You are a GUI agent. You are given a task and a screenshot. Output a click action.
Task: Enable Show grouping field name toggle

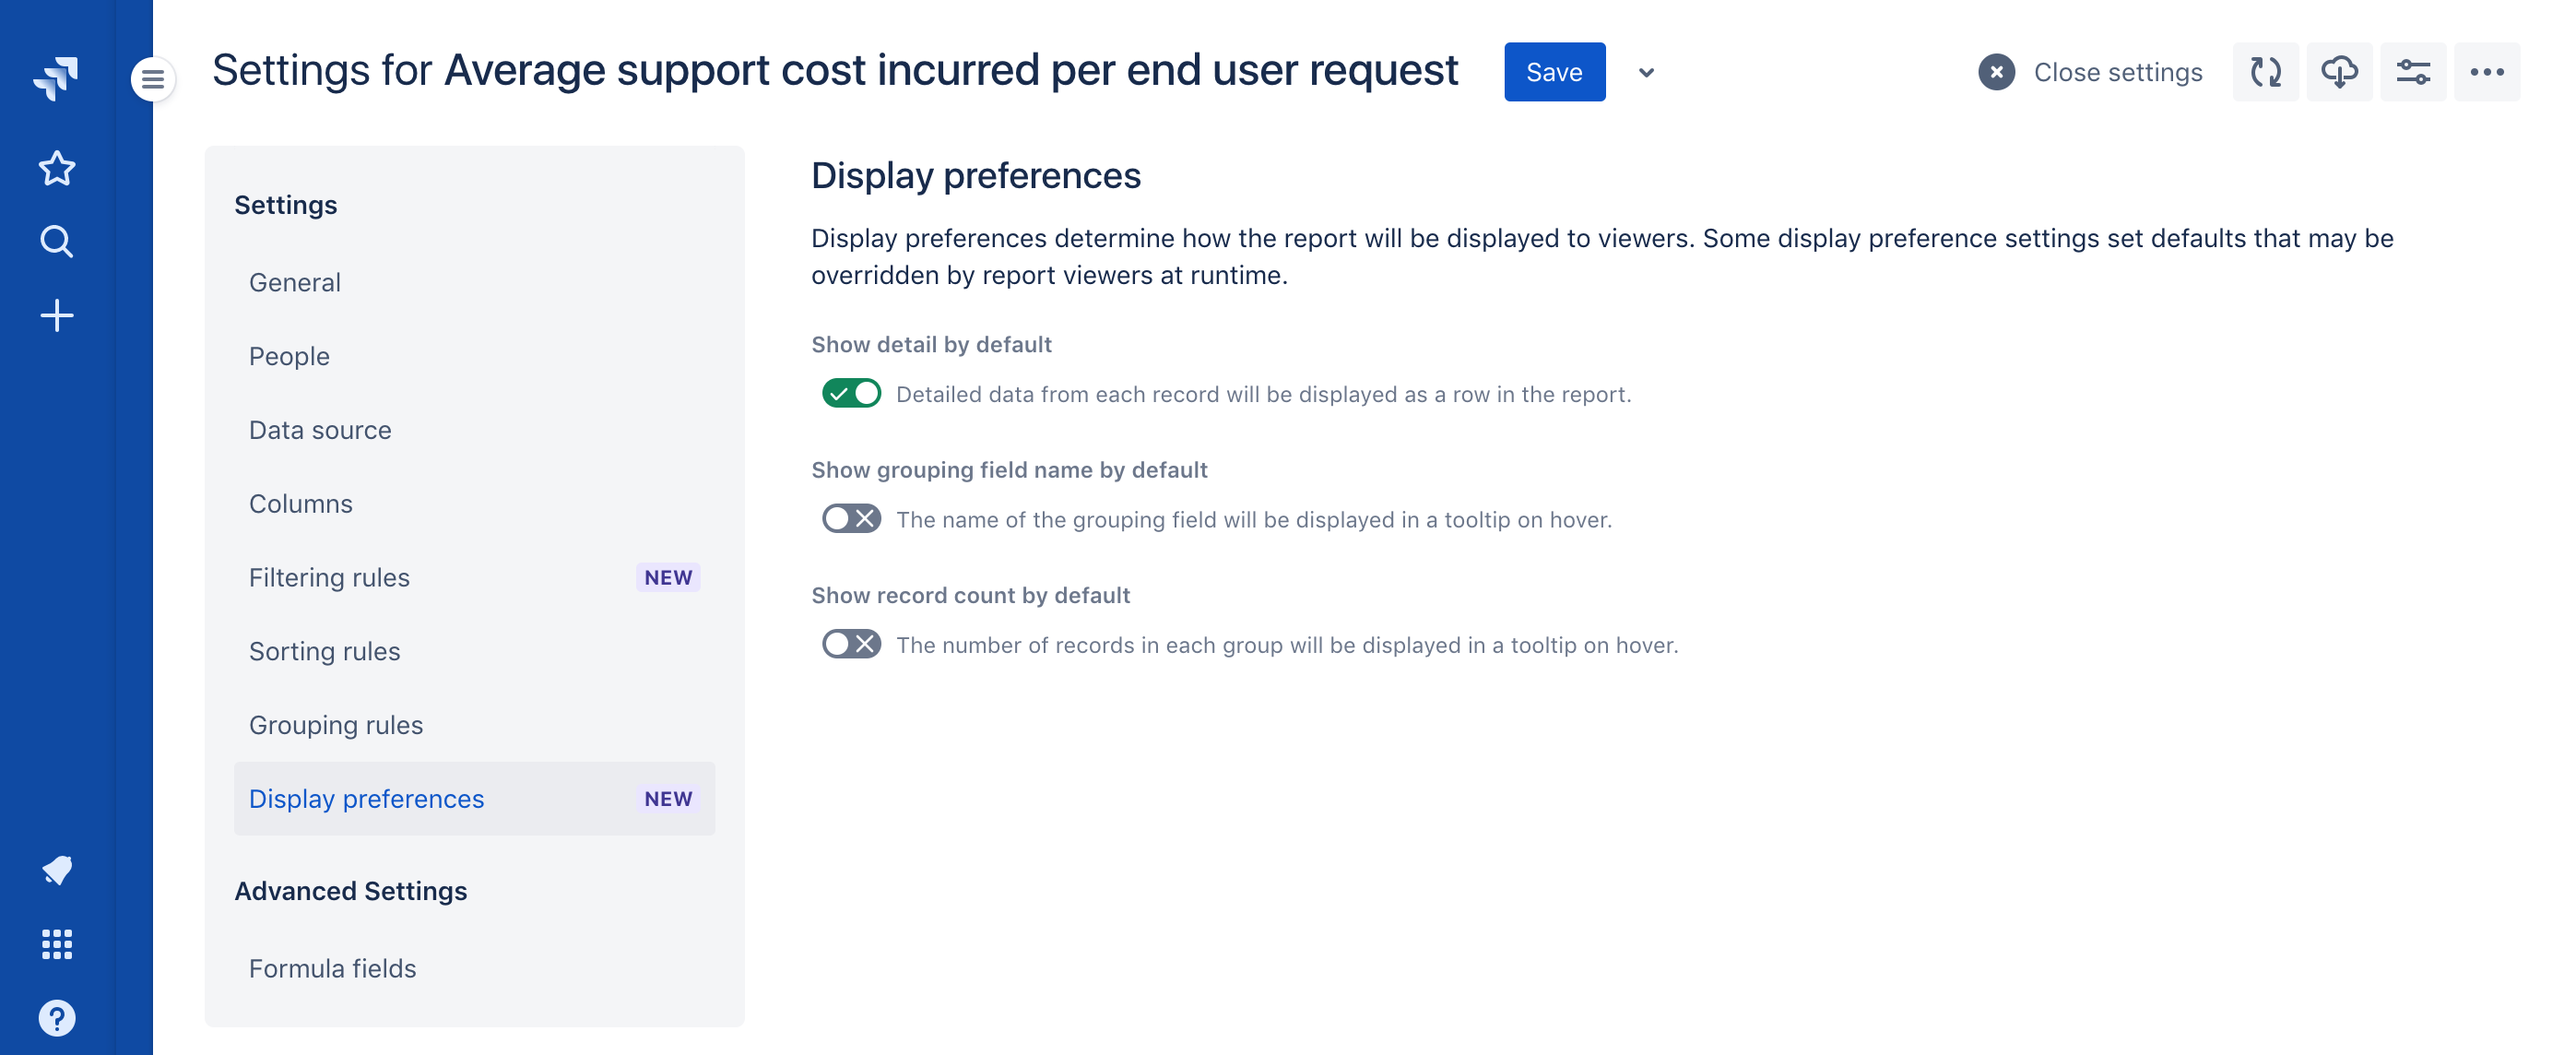tap(851, 519)
